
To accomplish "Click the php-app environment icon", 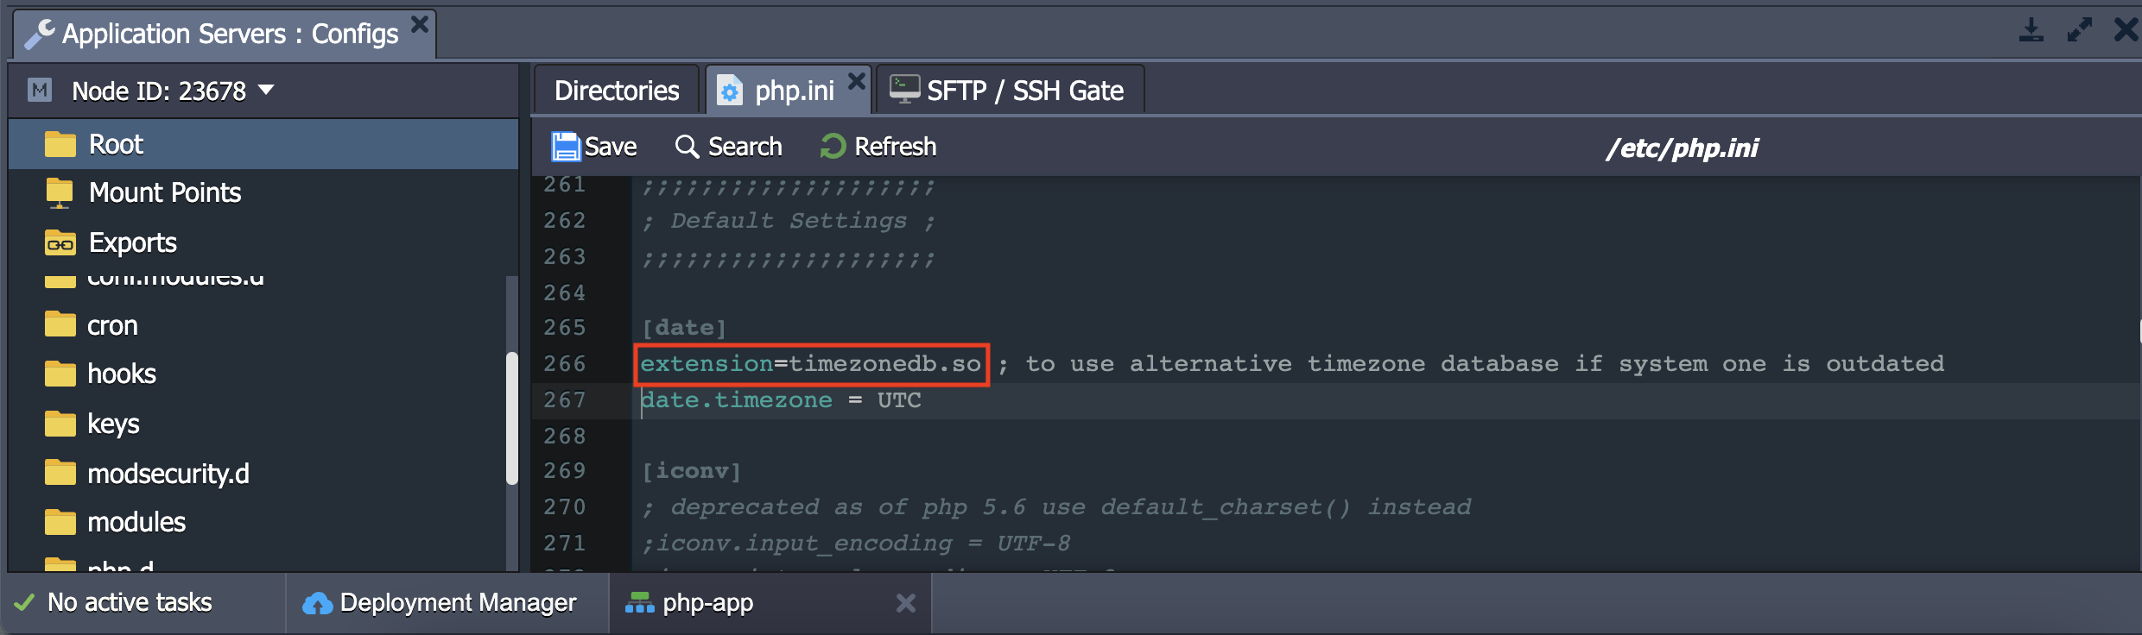I will pyautogui.click(x=639, y=603).
